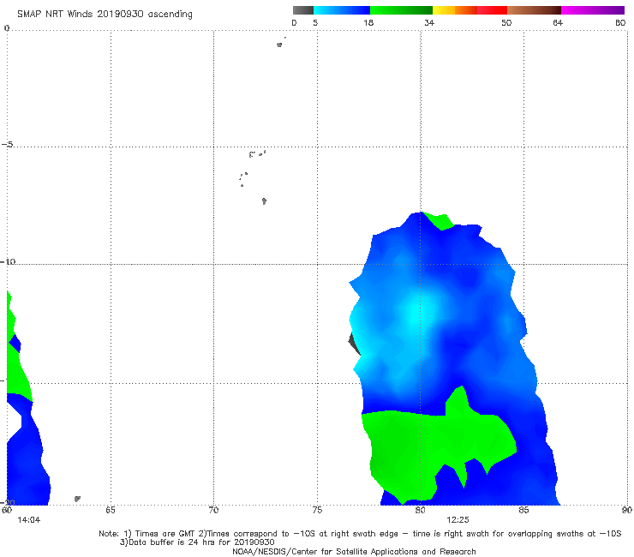Click the longitude axis label '90'
This screenshot has width=634, height=557.
click(x=627, y=510)
